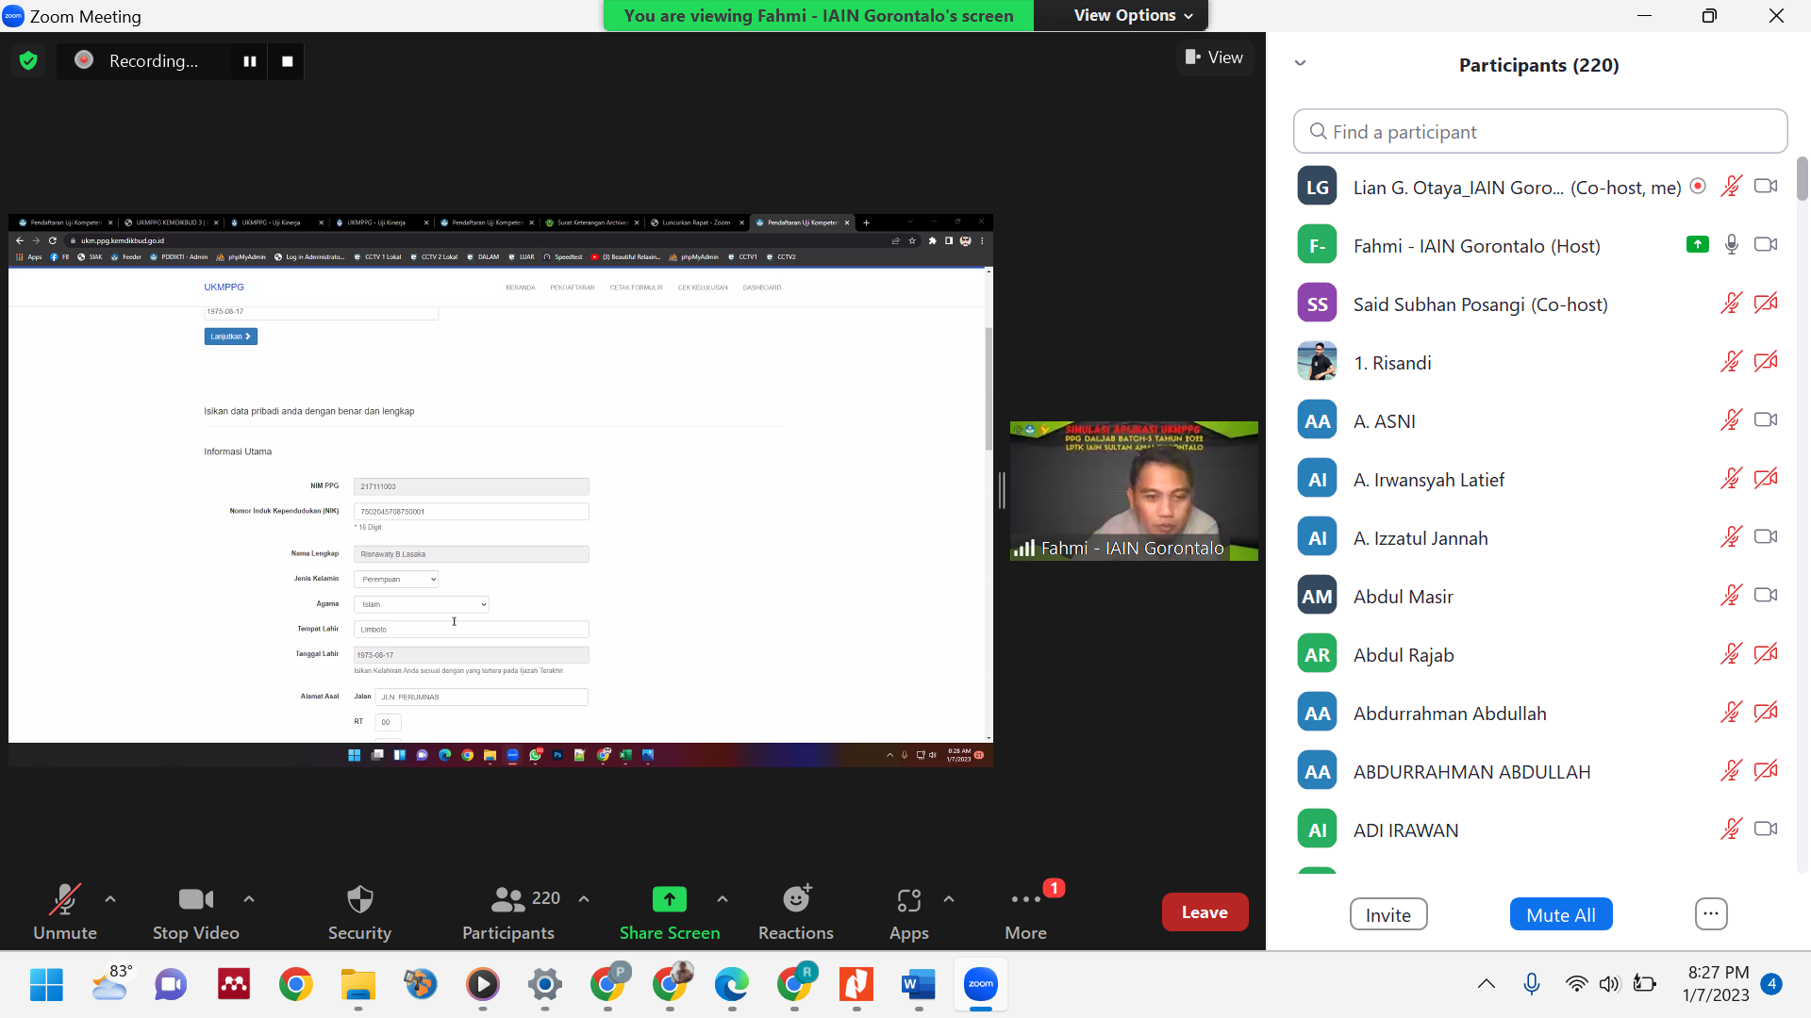
Task: Toggle the Participants panel button
Action: pyautogui.click(x=509, y=911)
